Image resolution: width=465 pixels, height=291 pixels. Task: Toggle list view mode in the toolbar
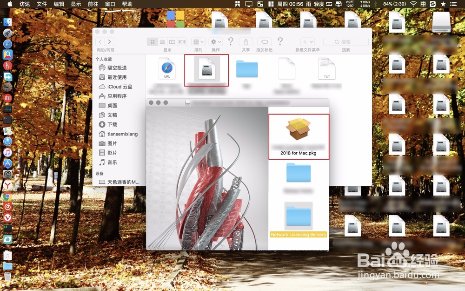[162, 41]
